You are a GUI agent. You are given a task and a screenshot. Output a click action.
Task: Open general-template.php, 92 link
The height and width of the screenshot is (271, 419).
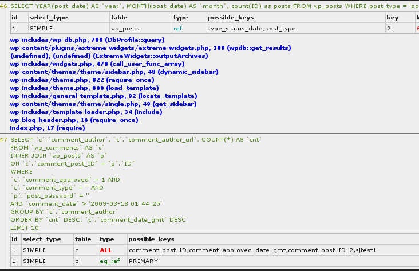click(104, 96)
